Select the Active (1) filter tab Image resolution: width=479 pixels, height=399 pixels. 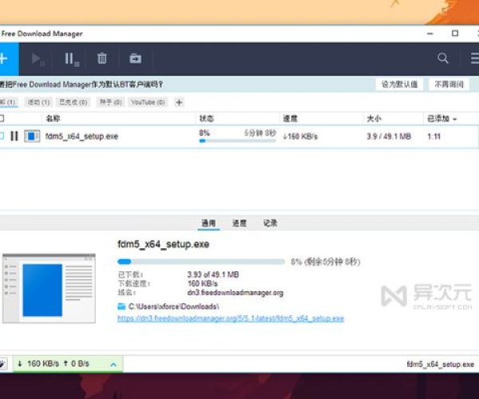pyautogui.click(x=38, y=102)
